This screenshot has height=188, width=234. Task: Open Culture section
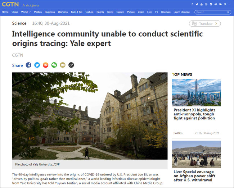point(89,12)
